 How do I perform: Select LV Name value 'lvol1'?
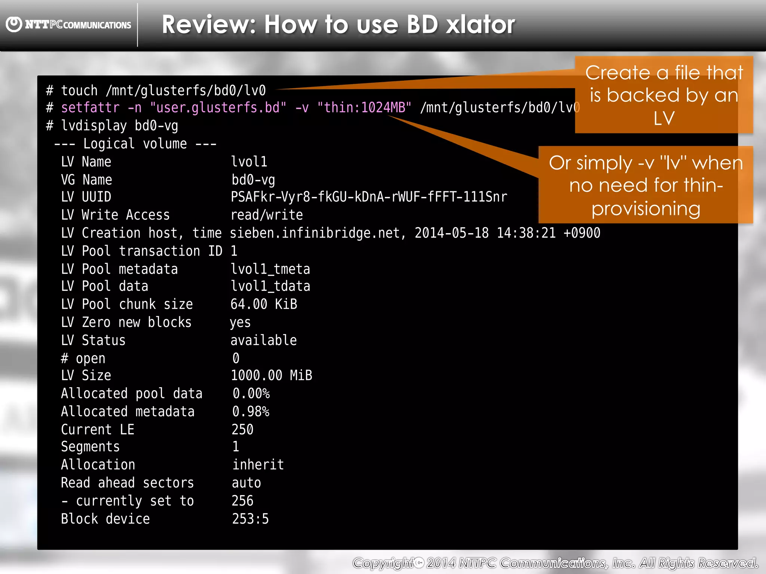(249, 161)
